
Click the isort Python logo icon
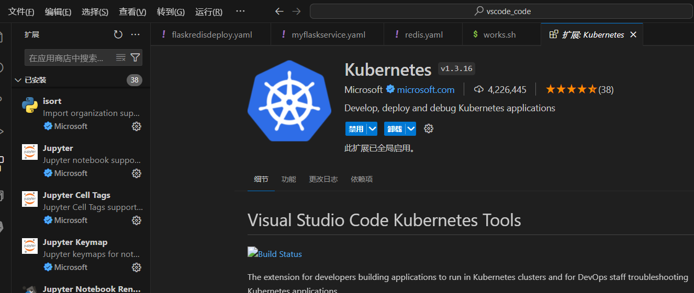coord(30,105)
